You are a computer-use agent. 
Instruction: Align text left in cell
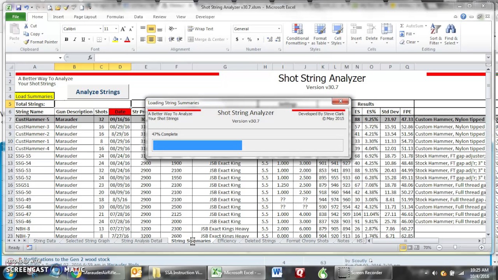point(143,39)
